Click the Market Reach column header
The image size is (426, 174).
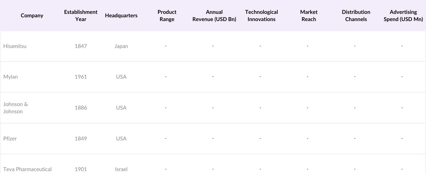point(309,15)
